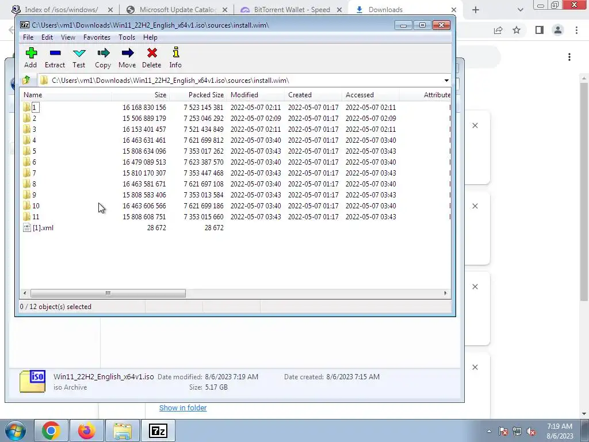Open Chrome profile avatar icon
The height and width of the screenshot is (442, 589).
click(558, 30)
